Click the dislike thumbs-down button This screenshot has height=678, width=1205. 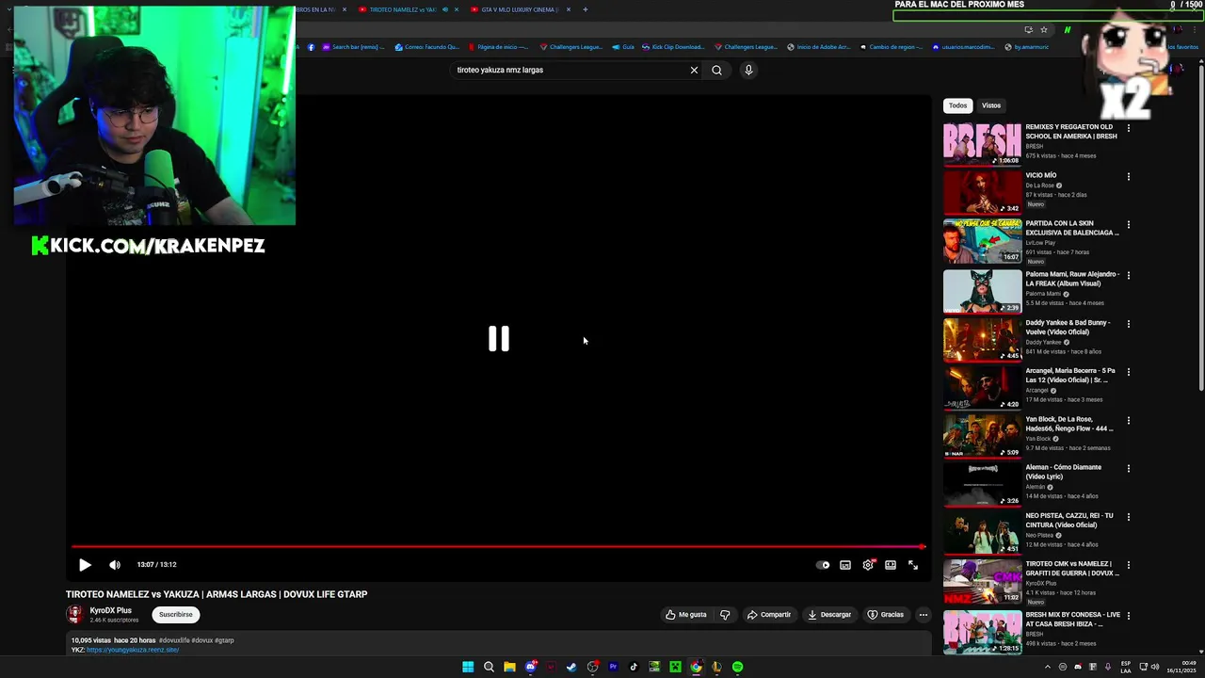point(725,615)
